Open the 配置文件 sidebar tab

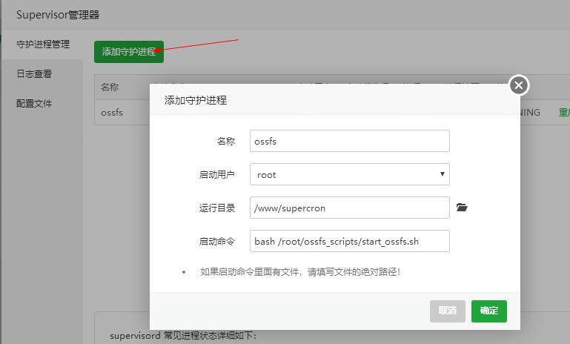pos(34,104)
